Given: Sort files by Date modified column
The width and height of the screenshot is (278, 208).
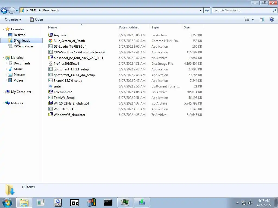Looking at the screenshot, I should click(x=133, y=27).
